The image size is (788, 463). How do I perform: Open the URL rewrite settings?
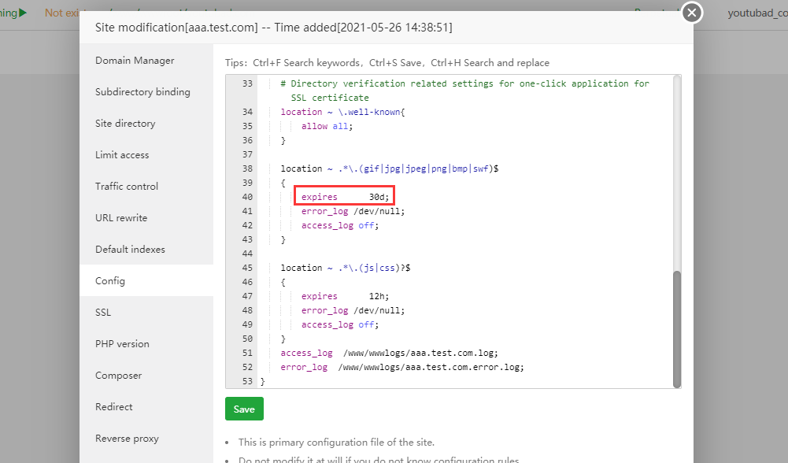pos(121,218)
